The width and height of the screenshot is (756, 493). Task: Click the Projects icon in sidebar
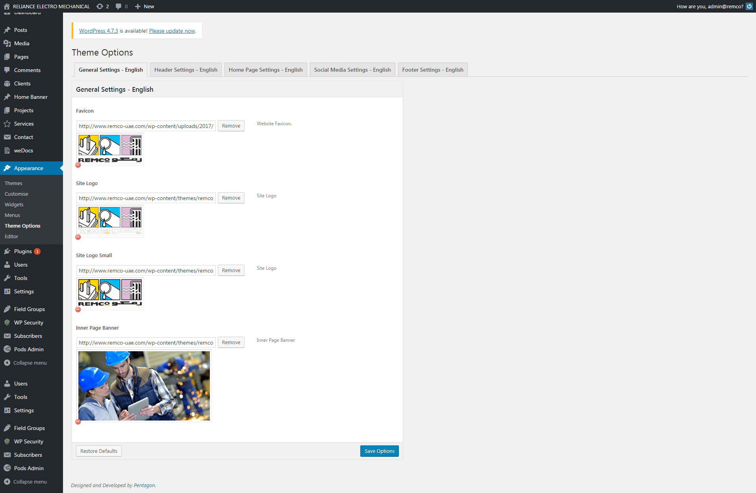7,110
